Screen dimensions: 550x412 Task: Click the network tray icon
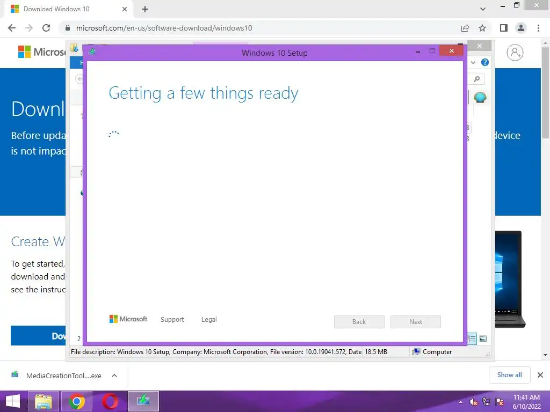coord(487,402)
